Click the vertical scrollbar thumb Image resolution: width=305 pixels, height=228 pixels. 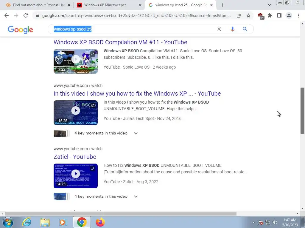click(302, 110)
